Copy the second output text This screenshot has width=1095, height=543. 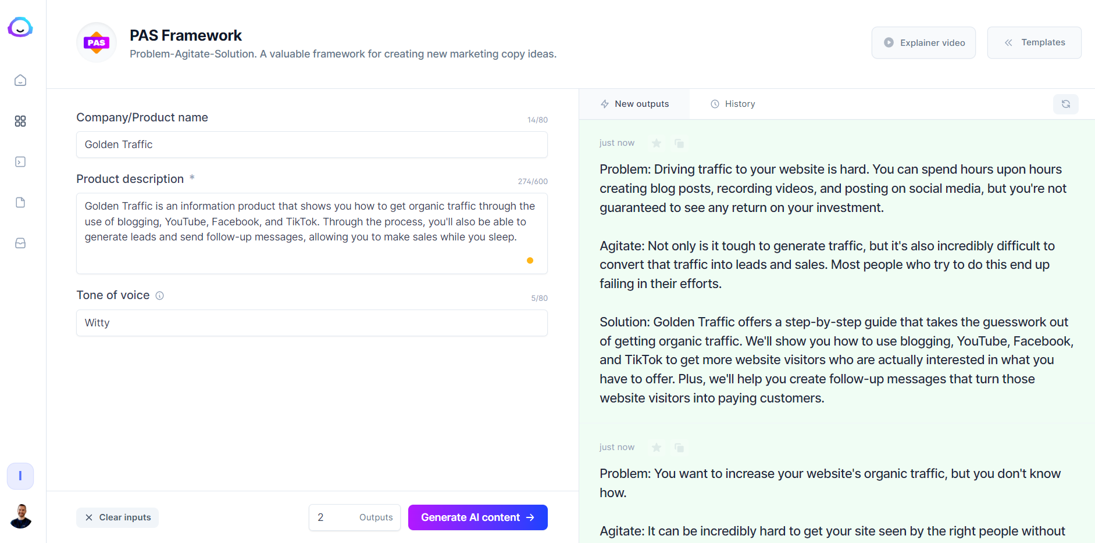[679, 447]
